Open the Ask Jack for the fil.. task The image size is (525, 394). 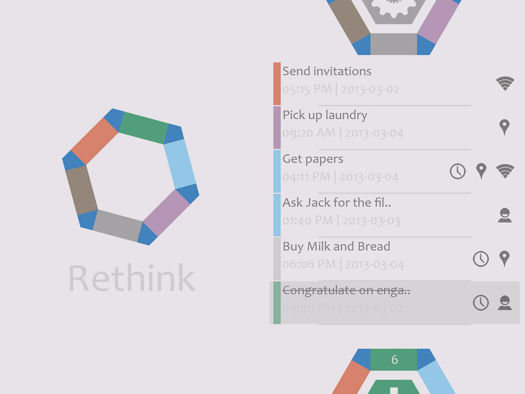(372, 215)
